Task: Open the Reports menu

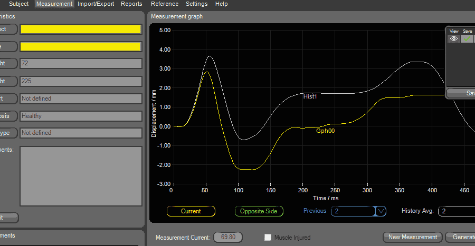Action: (x=131, y=4)
